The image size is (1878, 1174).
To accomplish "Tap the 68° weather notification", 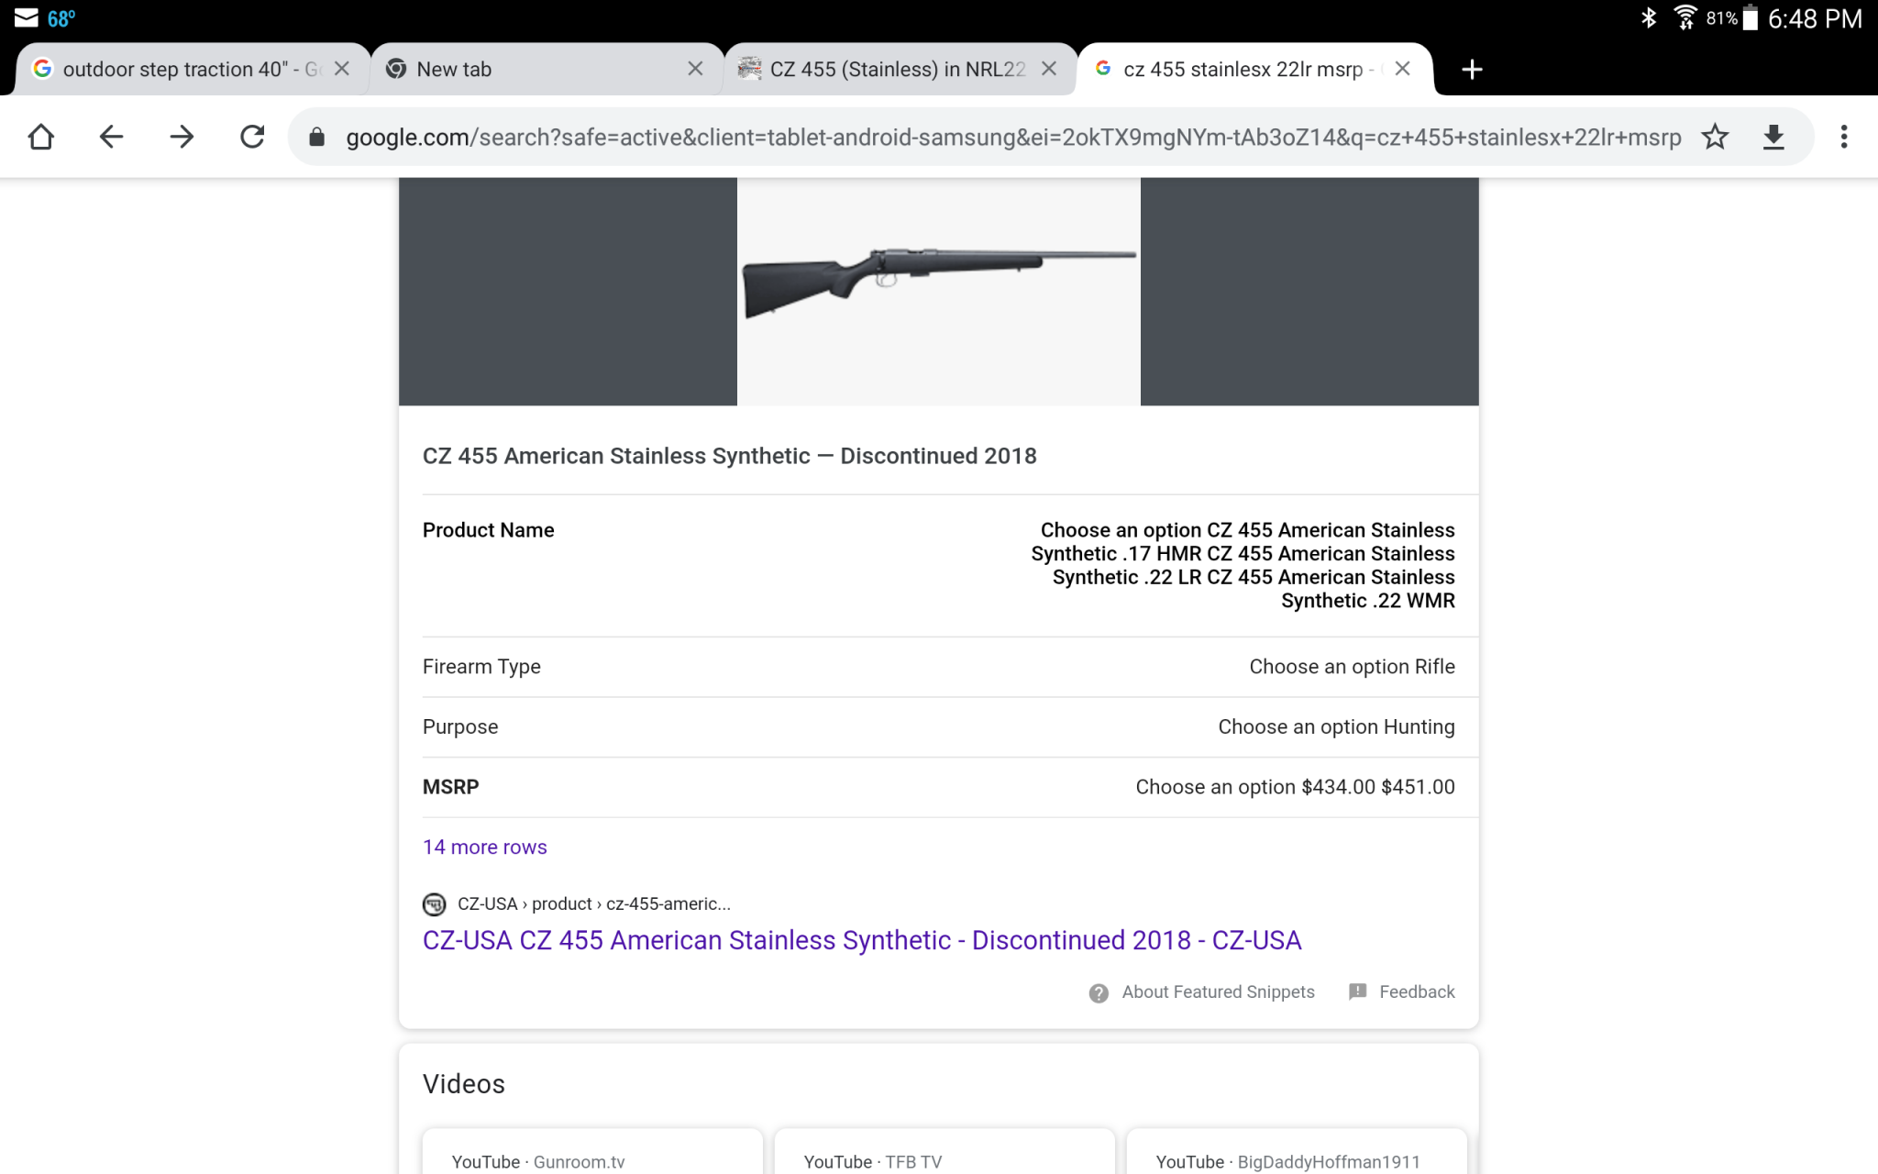I will [x=61, y=18].
